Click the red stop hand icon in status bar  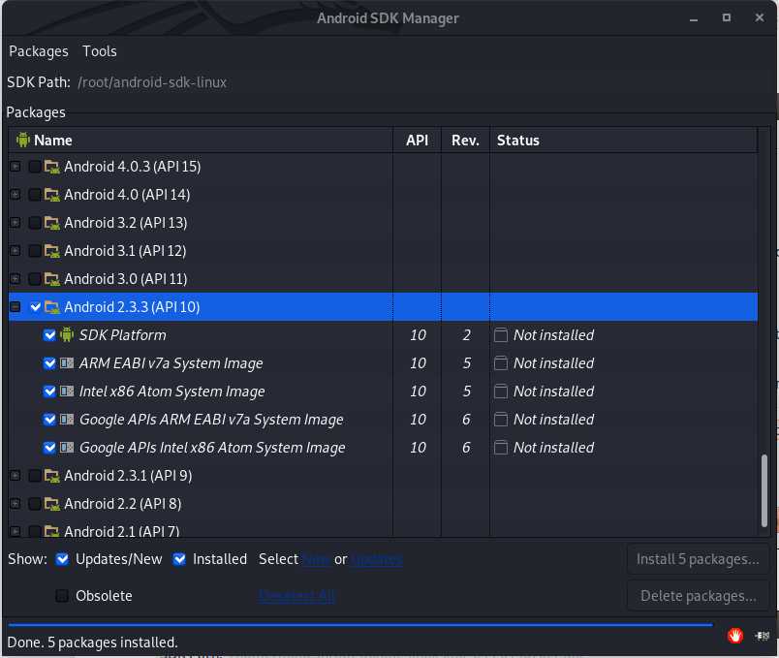click(735, 635)
